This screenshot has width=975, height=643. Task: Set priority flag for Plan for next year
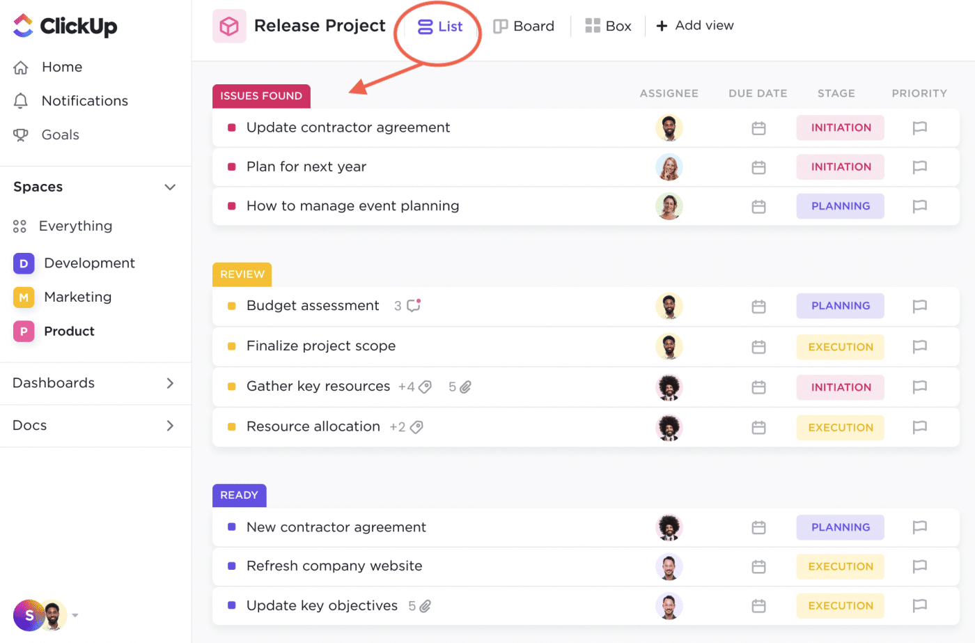pos(919,167)
